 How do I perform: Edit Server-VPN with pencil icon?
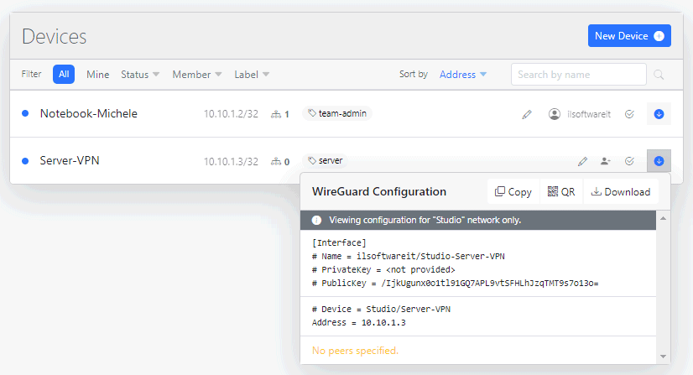coord(582,161)
